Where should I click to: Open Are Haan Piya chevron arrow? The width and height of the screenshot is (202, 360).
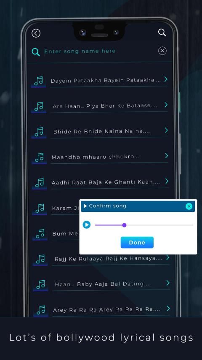click(x=166, y=105)
